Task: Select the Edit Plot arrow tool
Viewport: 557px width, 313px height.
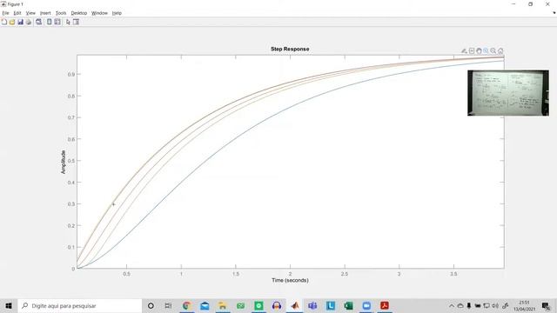Action: click(x=68, y=22)
